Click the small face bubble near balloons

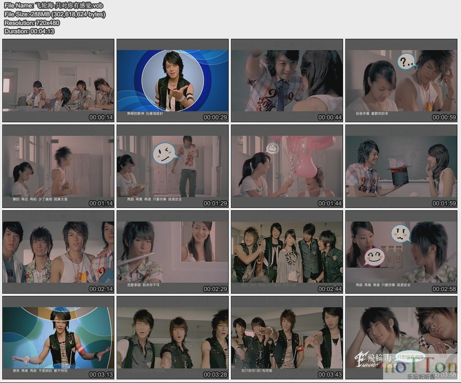tap(272, 148)
